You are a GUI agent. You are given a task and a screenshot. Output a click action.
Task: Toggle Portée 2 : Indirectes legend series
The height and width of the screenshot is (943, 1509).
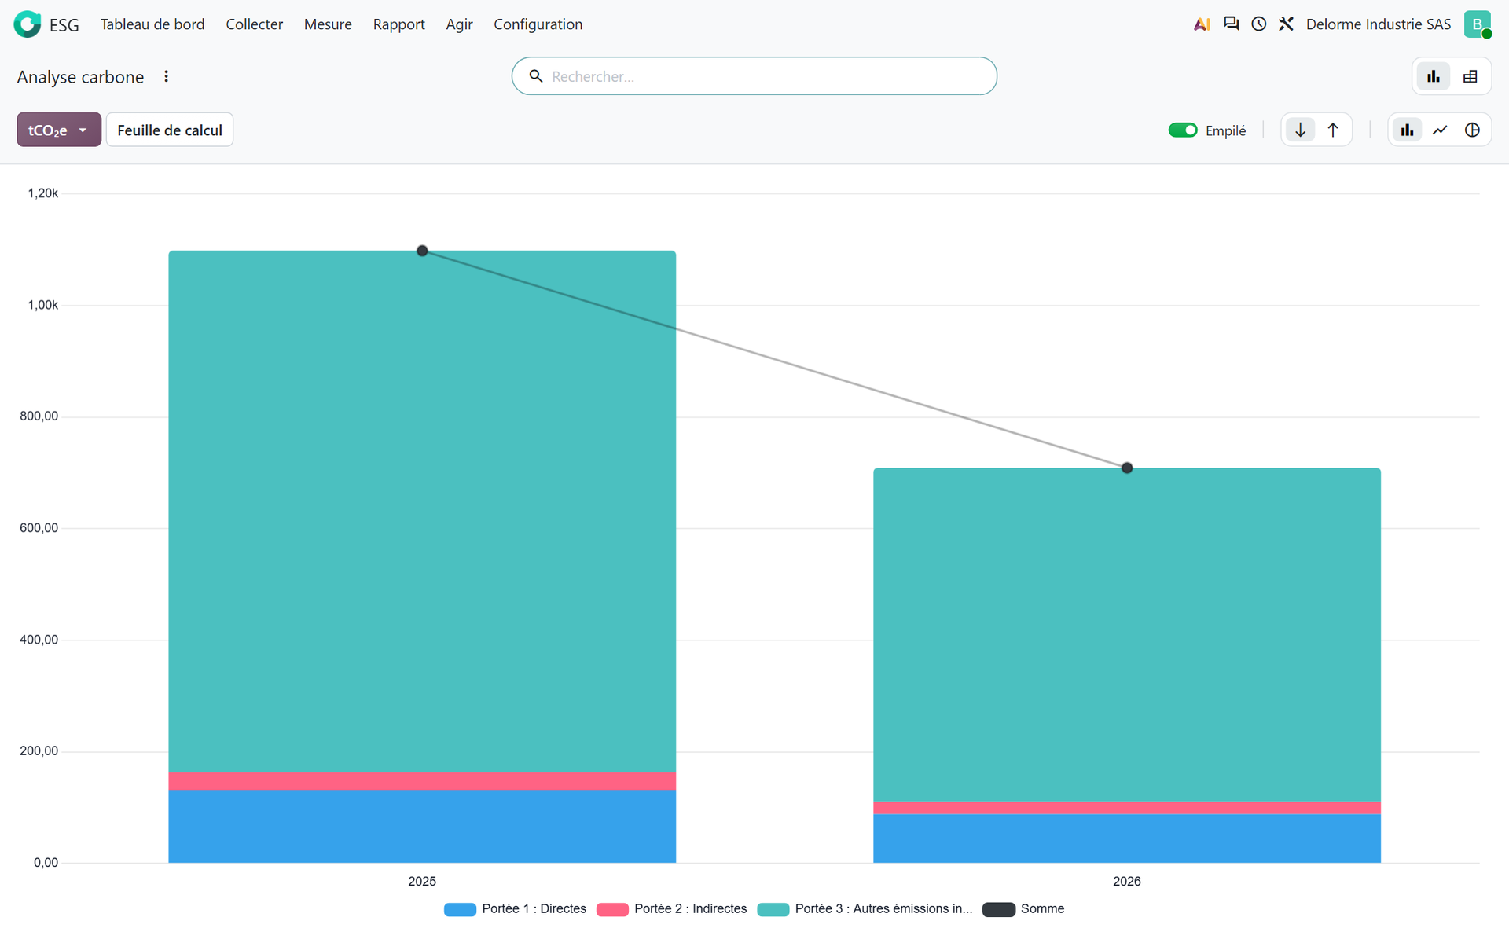(x=672, y=909)
